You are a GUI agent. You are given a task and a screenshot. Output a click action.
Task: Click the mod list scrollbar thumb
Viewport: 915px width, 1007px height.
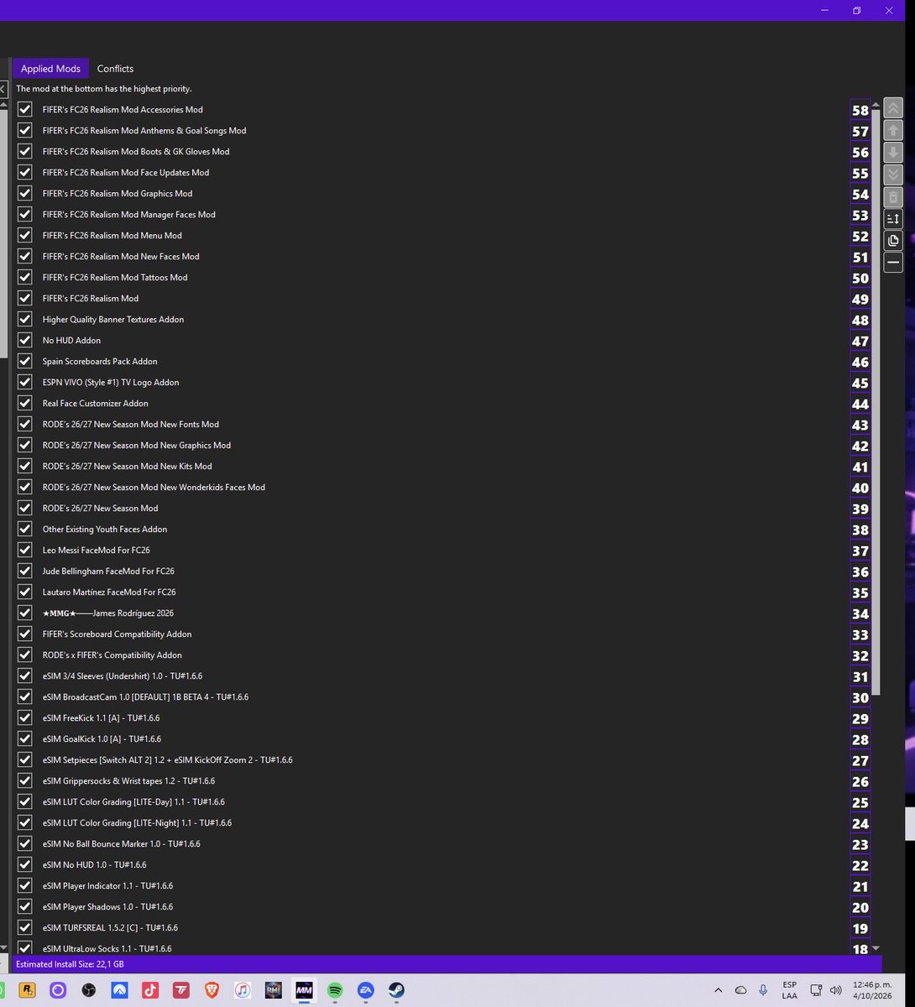[876, 403]
